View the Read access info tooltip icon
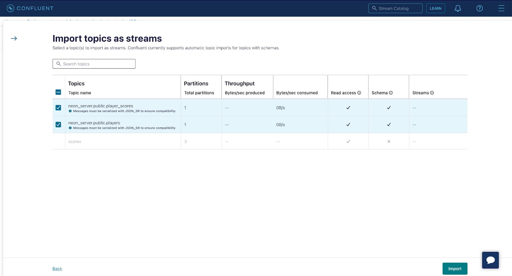The width and height of the screenshot is (512, 276). point(359,93)
